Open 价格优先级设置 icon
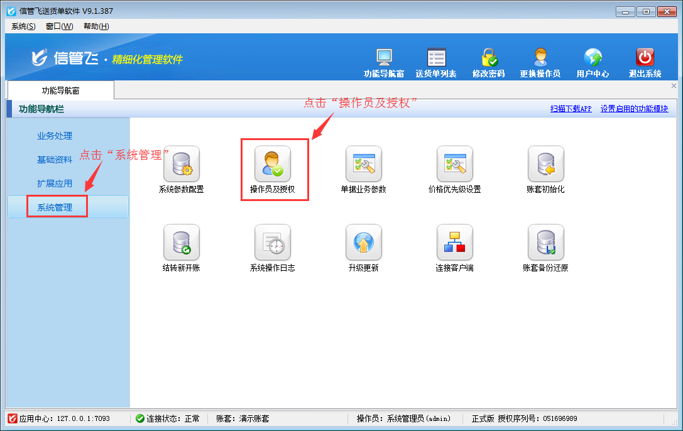The width and height of the screenshot is (683, 431). pos(455,164)
